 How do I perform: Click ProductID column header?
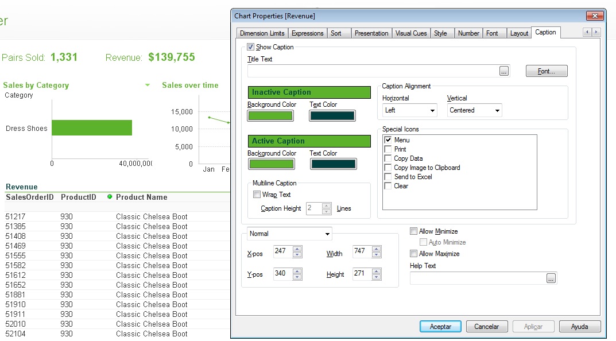tap(78, 197)
